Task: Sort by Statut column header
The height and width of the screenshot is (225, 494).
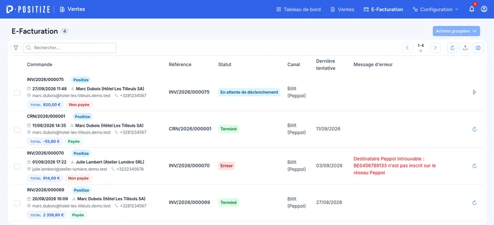Action: pos(225,64)
